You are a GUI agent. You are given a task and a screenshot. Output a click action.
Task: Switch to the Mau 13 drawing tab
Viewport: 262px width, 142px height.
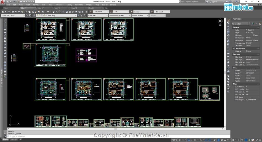coord(57,8)
